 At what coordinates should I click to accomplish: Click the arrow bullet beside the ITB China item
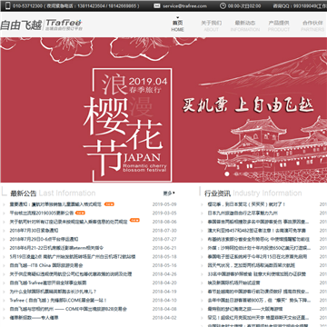4,265
